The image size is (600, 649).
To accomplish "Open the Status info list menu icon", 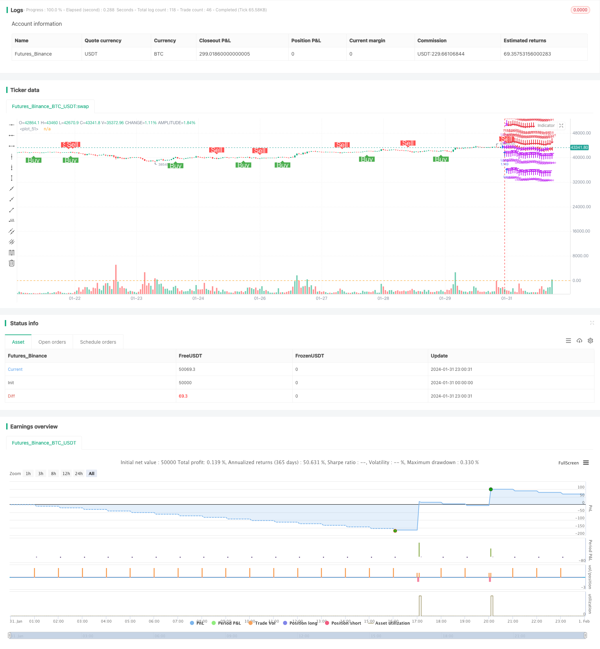I will pos(568,341).
